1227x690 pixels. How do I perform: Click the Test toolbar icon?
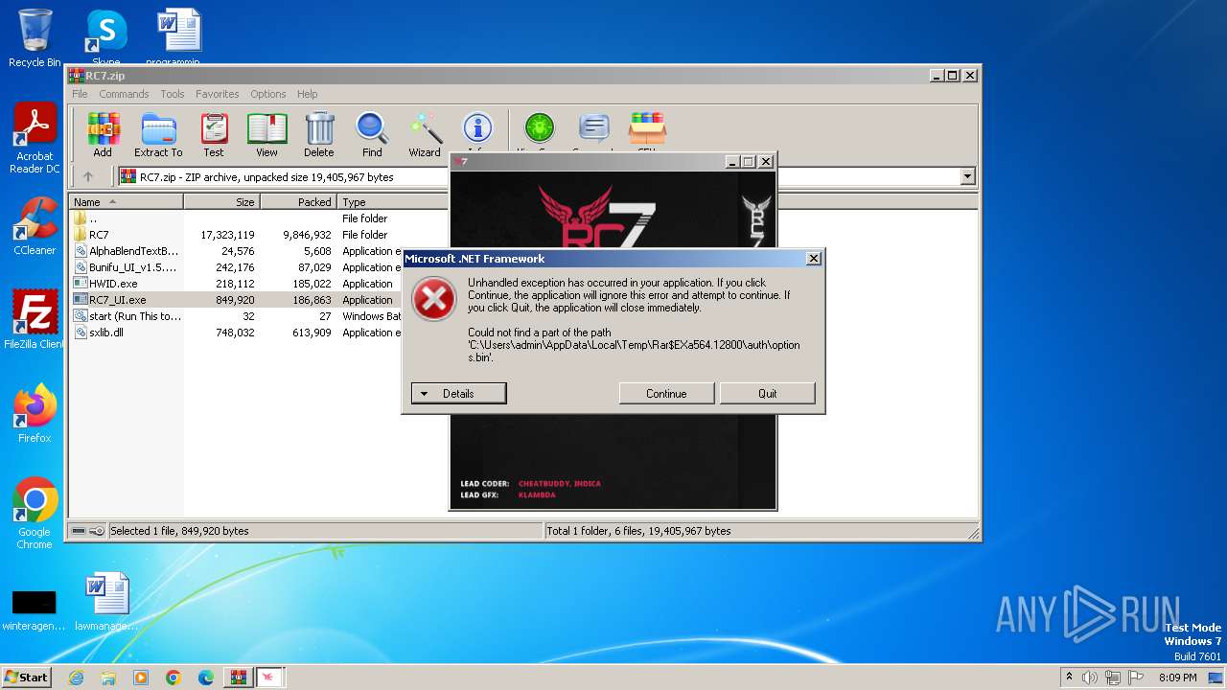pos(214,134)
